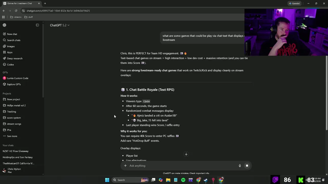Click the Windows taskbar Search box

pyautogui.click(x=130, y=180)
